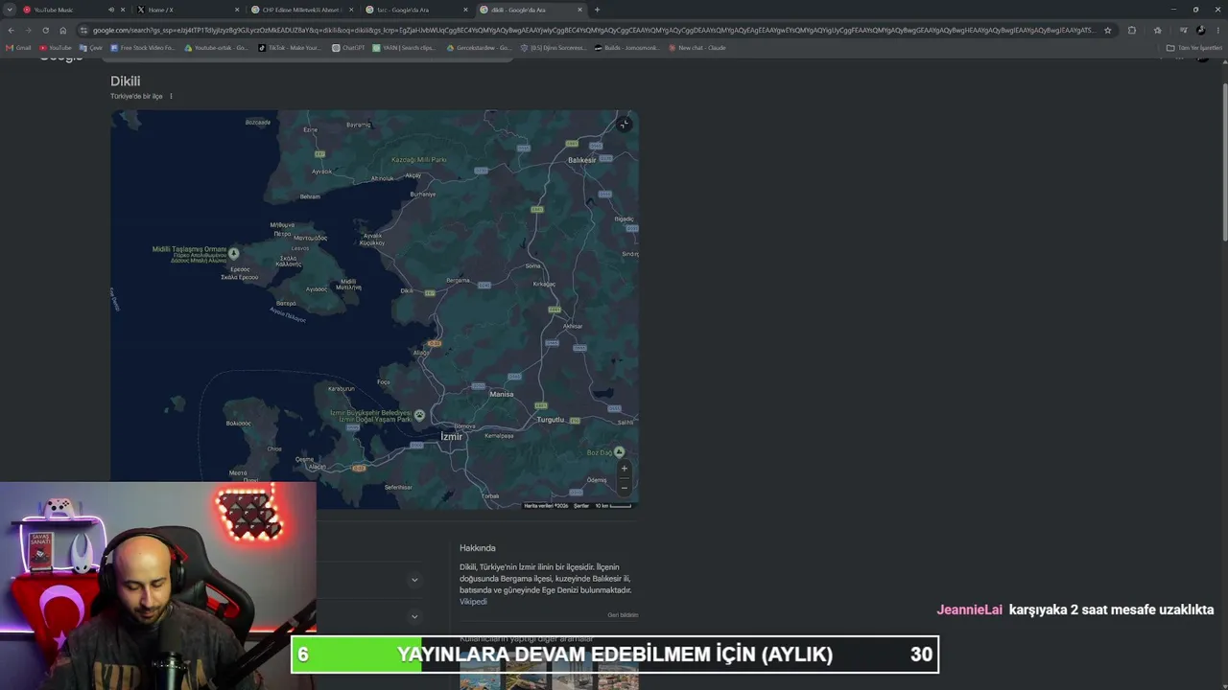Restore down the Chrome window
Screen dimensions: 1228x690
1195,10
